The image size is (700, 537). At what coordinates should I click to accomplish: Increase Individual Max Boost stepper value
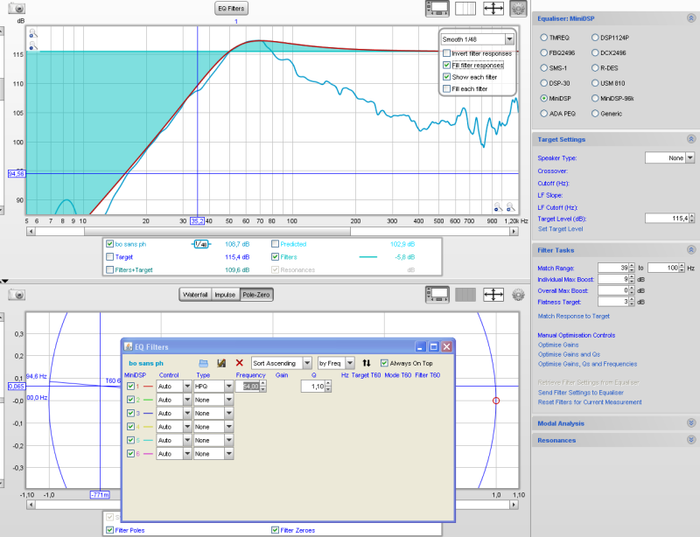632,277
